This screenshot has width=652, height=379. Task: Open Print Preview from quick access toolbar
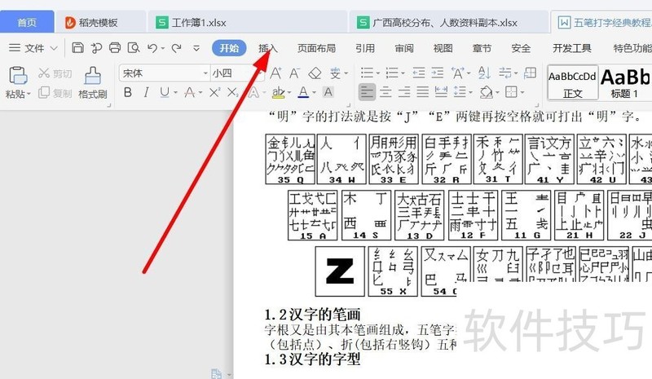pyautogui.click(x=134, y=48)
